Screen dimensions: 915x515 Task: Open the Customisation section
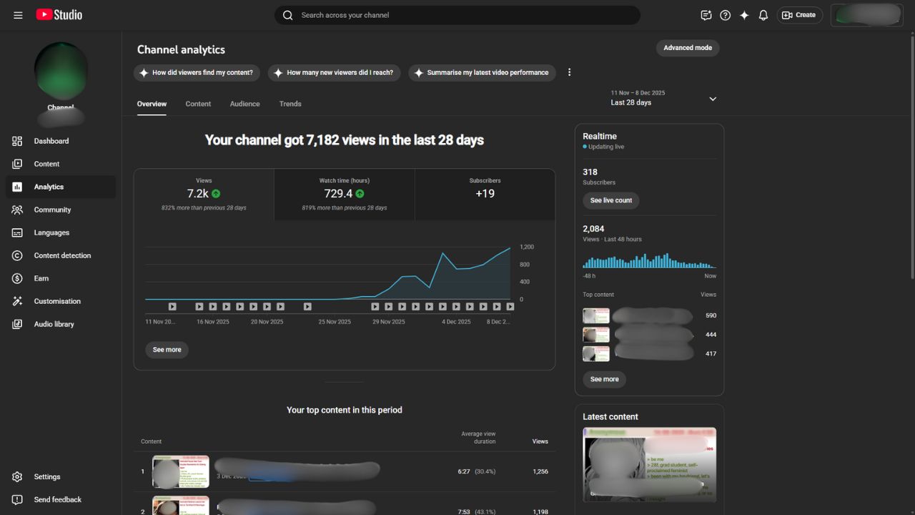57,301
